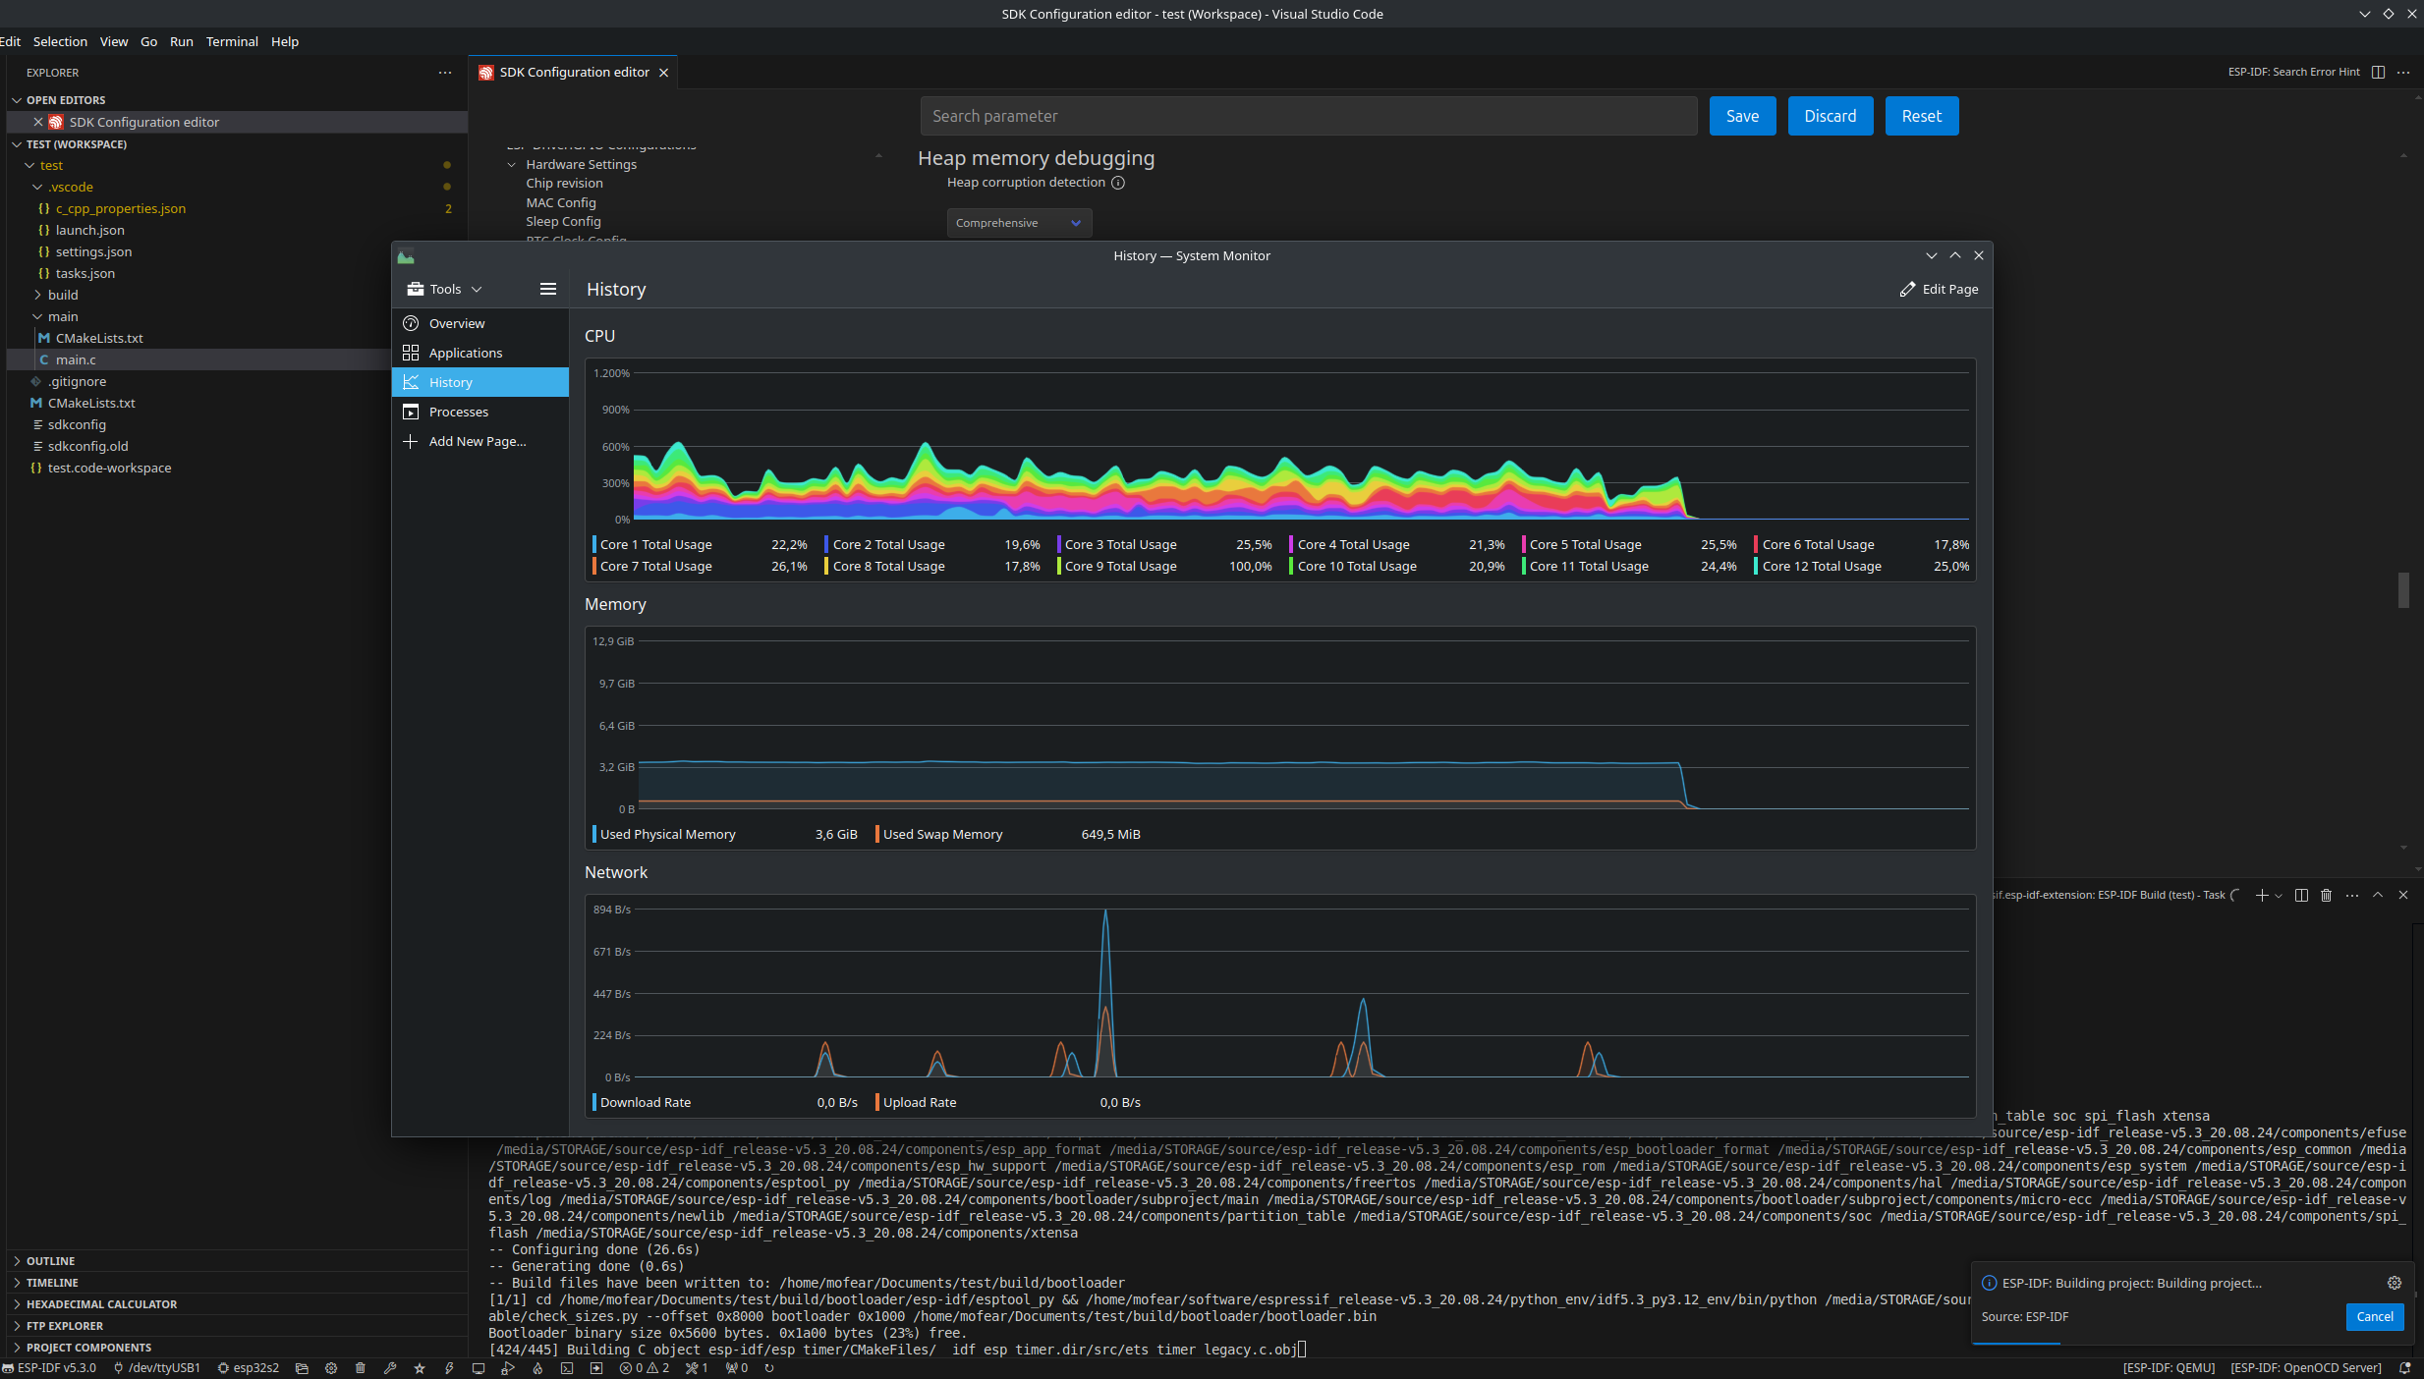This screenshot has width=2424, height=1379.
Task: Click the flash method star icon in status bar
Action: click(420, 1367)
